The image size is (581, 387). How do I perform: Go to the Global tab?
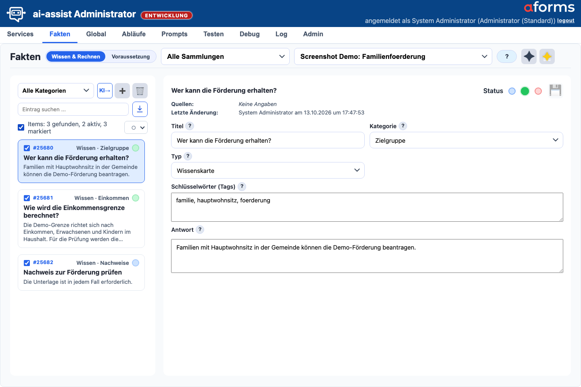pos(96,34)
